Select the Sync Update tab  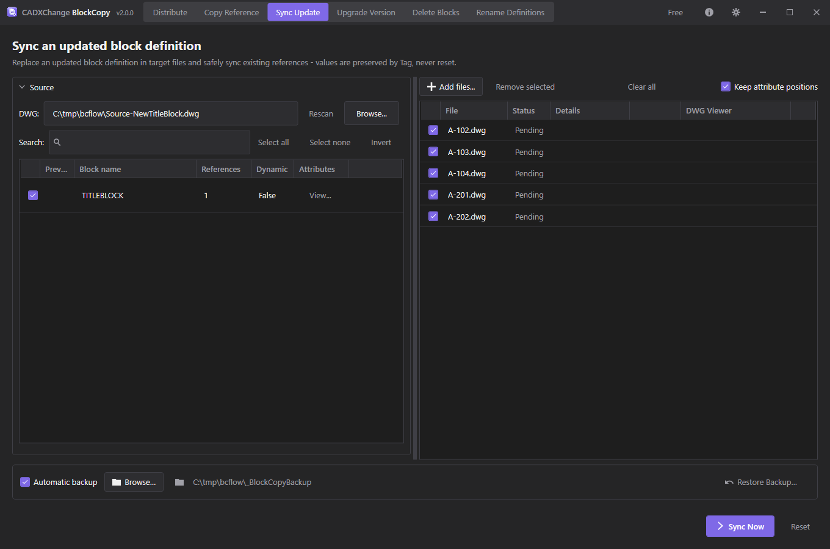(298, 12)
